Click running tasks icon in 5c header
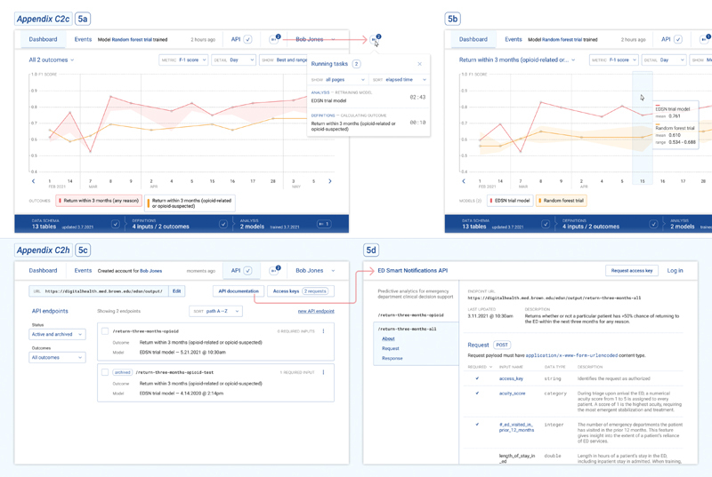The height and width of the screenshot is (477, 712). click(275, 271)
